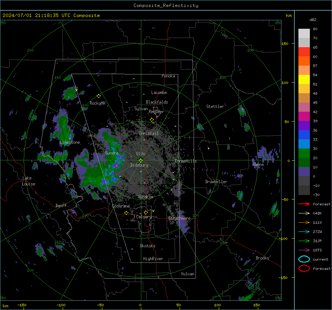Click the Innisfail label
The image size is (332, 310).
coord(149,133)
